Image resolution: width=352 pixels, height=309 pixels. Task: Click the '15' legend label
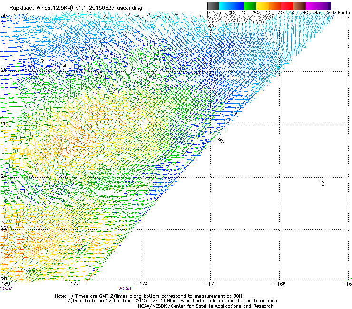click(x=244, y=13)
